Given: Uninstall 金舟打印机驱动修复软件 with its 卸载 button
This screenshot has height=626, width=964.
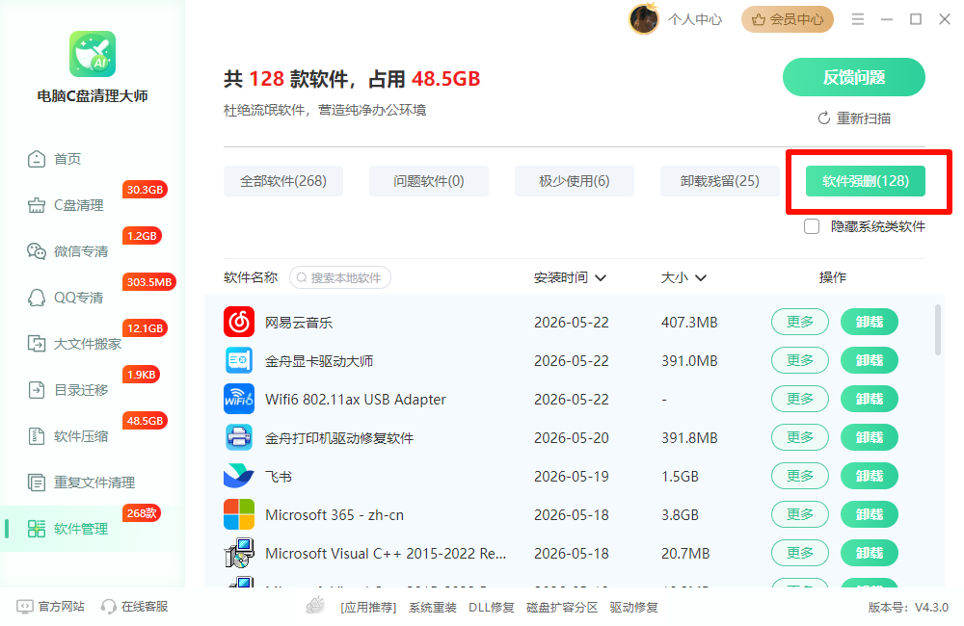Looking at the screenshot, I should pos(870,437).
